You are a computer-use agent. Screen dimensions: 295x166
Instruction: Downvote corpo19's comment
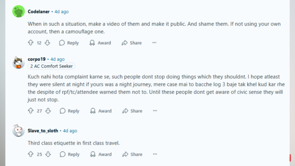tap(48, 111)
